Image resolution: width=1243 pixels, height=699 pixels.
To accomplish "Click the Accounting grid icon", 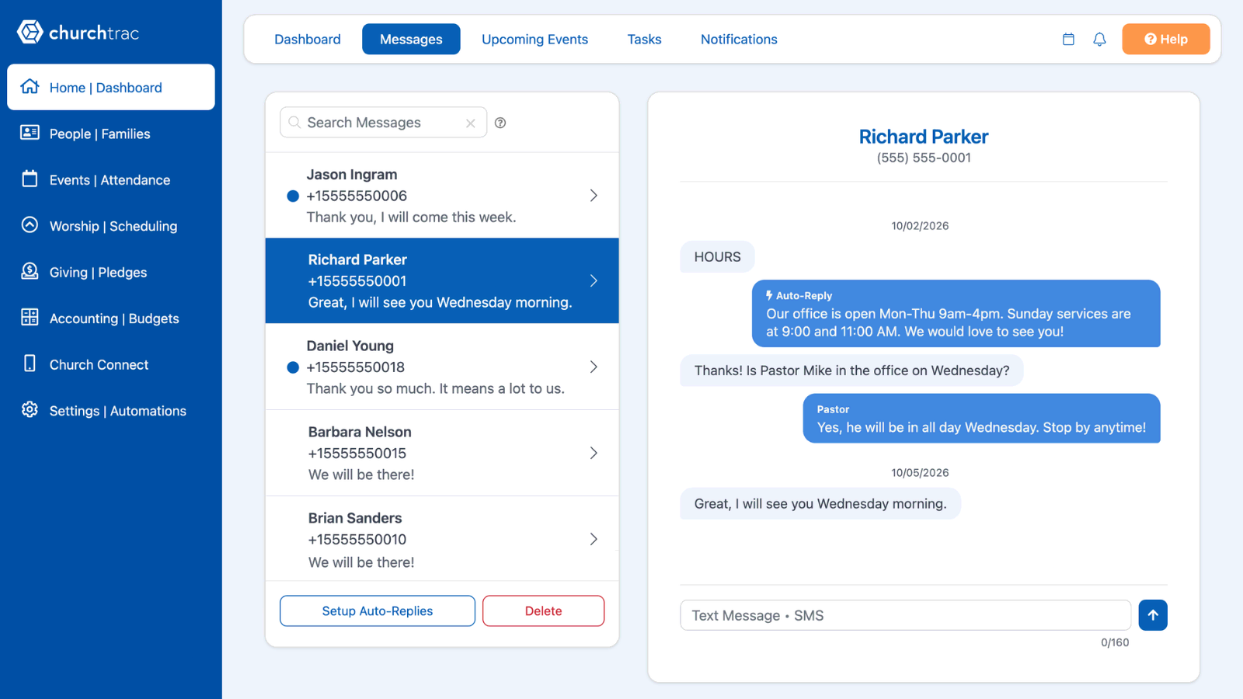I will [30, 317].
